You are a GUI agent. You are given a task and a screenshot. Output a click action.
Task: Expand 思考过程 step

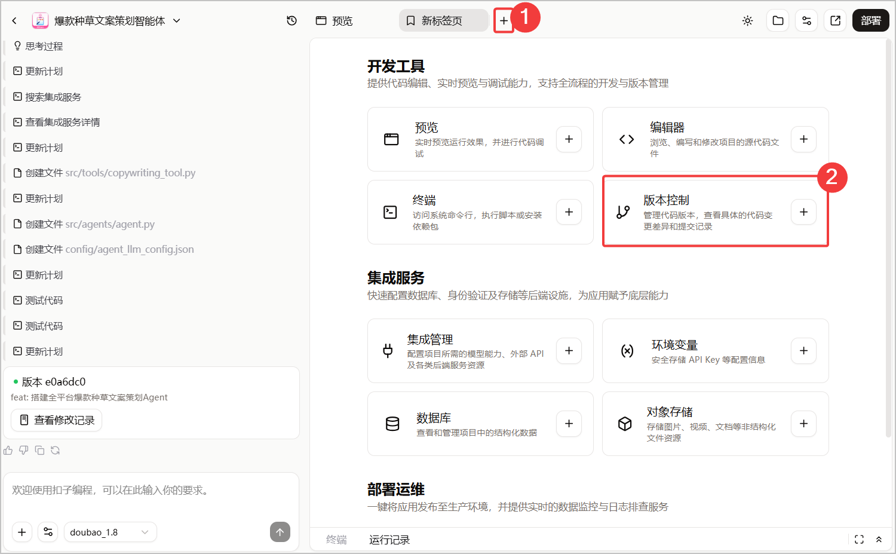tap(38, 46)
